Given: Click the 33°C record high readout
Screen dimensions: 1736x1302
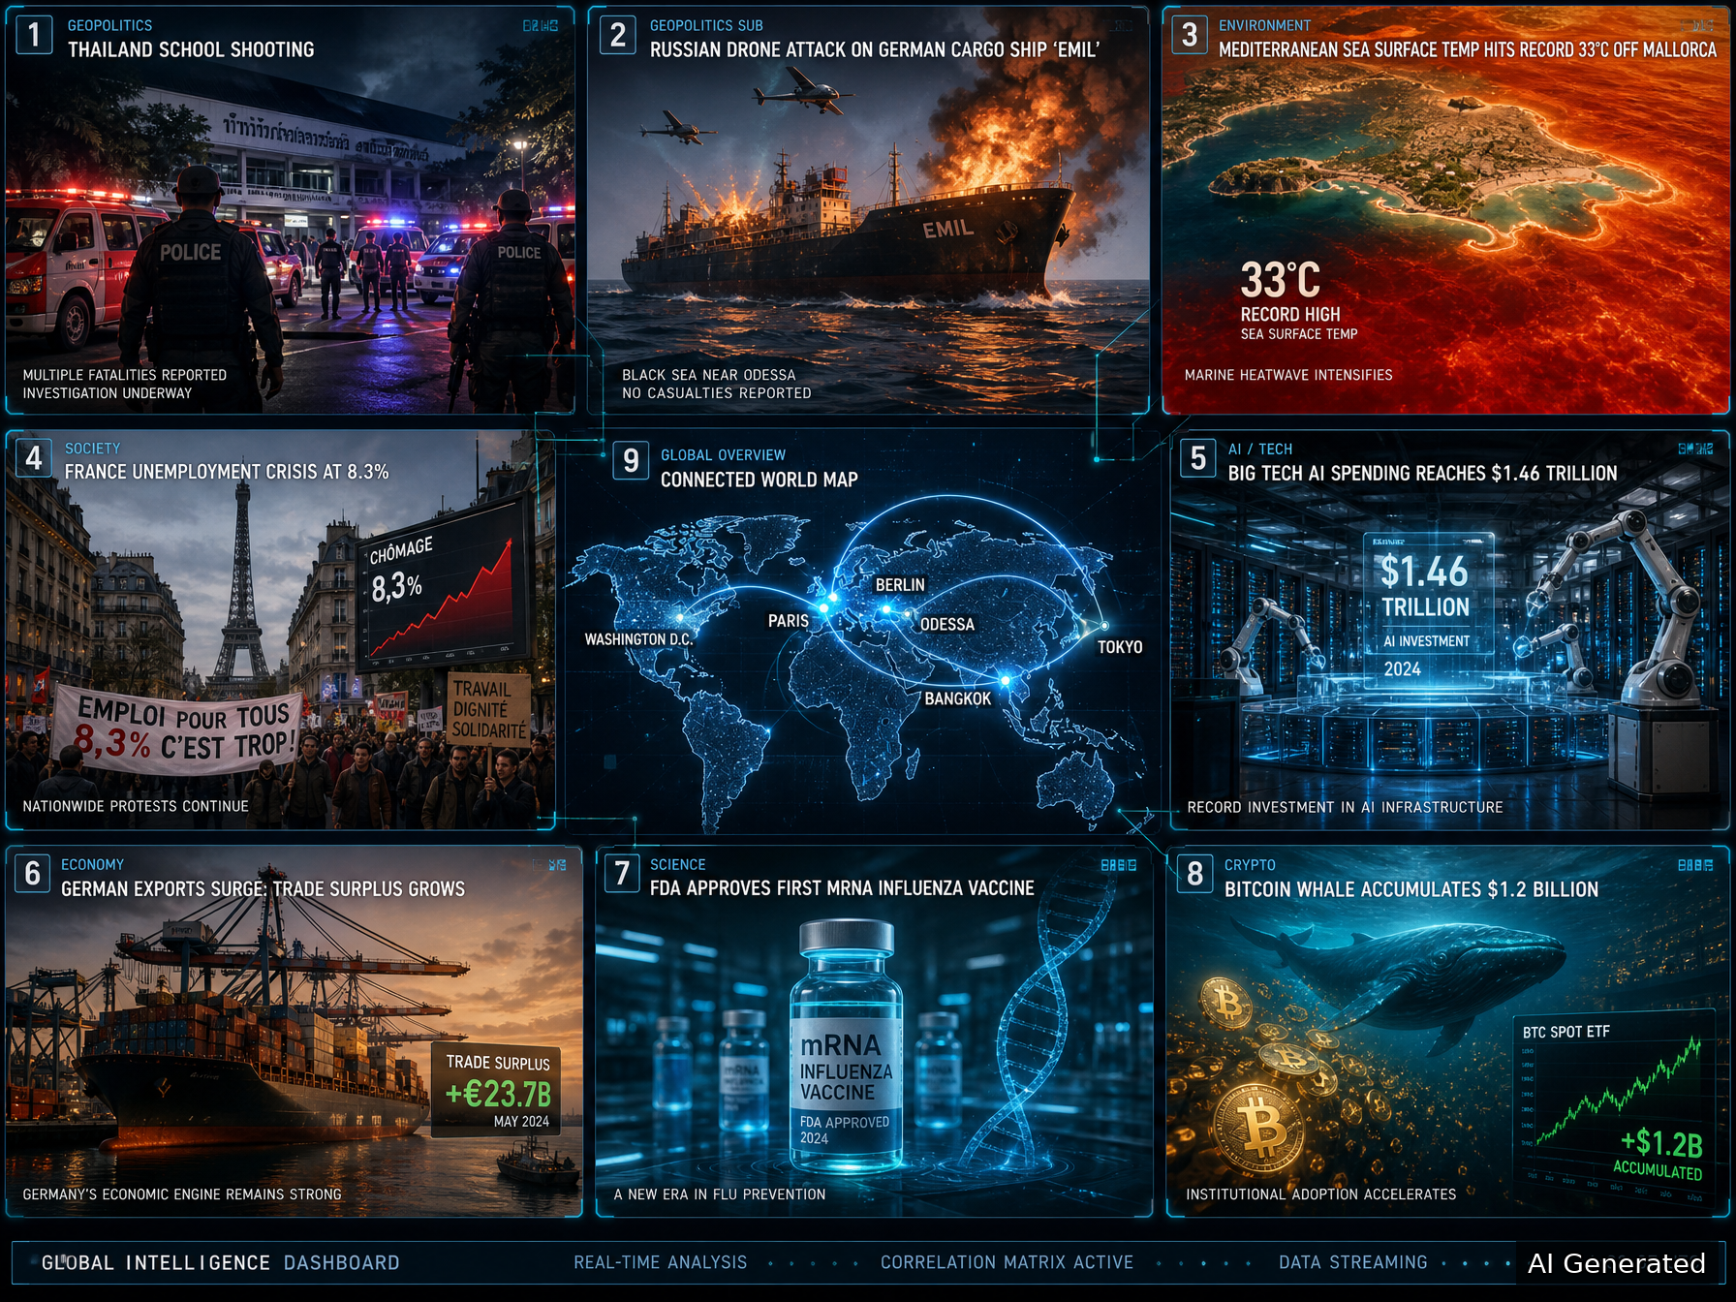Looking at the screenshot, I should click(1298, 300).
